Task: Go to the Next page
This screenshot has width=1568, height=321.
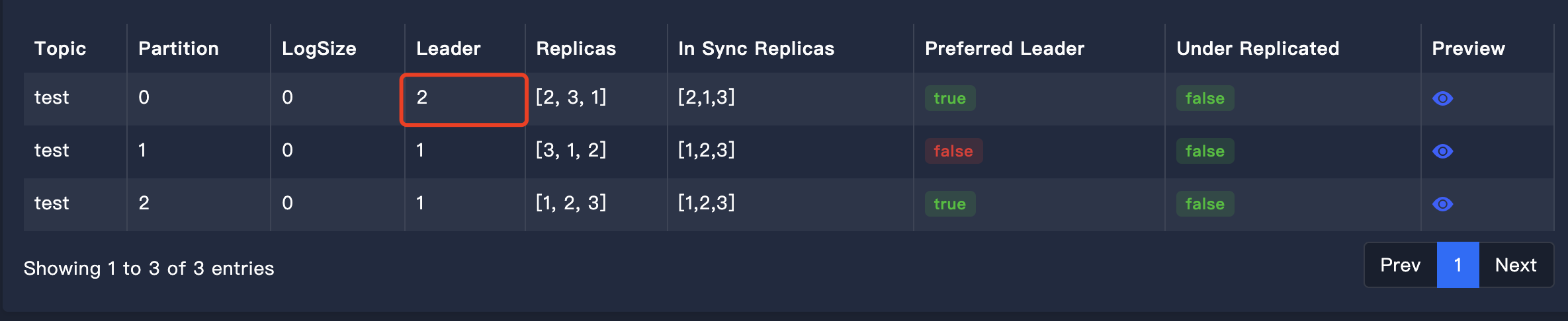Action: 1516,265
